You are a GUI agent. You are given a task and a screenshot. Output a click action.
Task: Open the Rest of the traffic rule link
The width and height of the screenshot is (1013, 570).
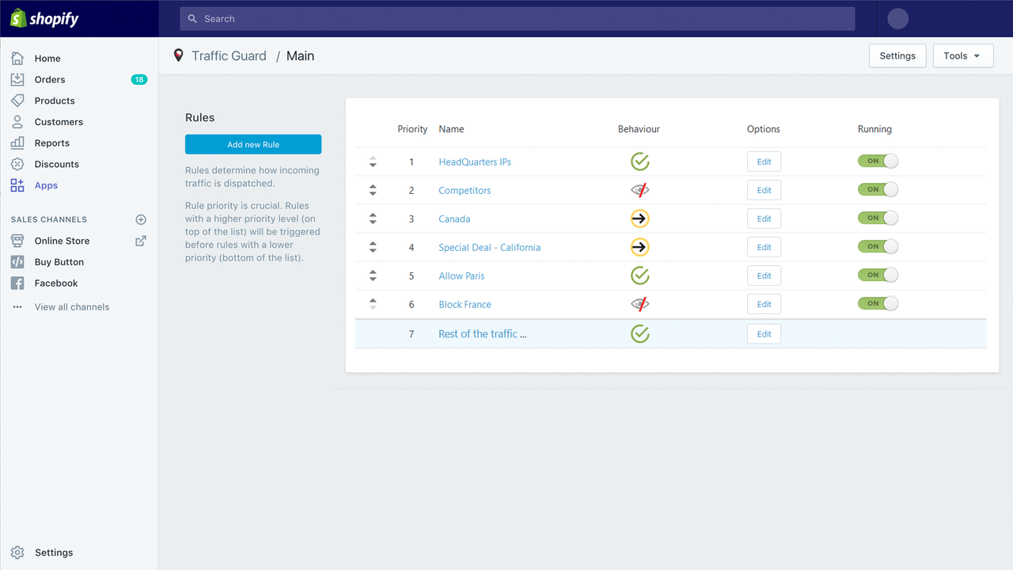tap(483, 333)
